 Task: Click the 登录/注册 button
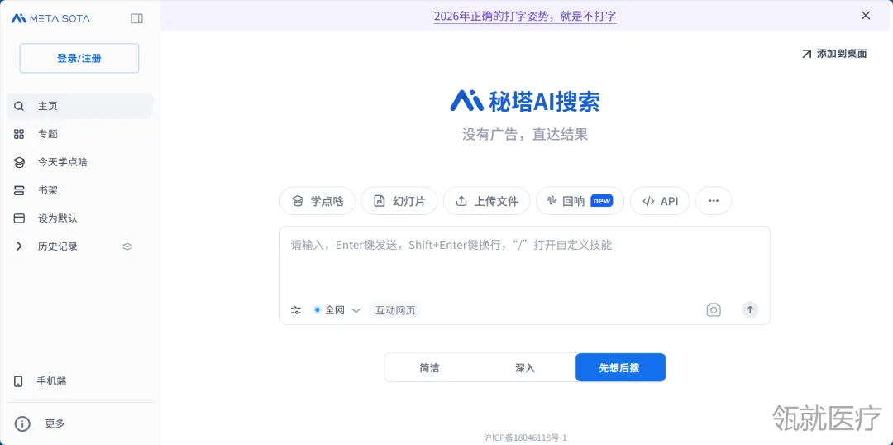click(x=79, y=58)
